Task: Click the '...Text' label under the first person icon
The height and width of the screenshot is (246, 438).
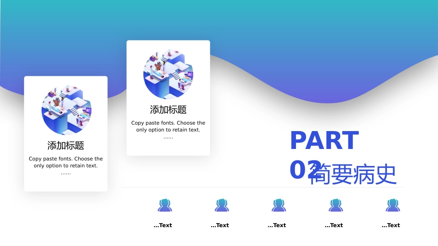Action: pyautogui.click(x=163, y=225)
